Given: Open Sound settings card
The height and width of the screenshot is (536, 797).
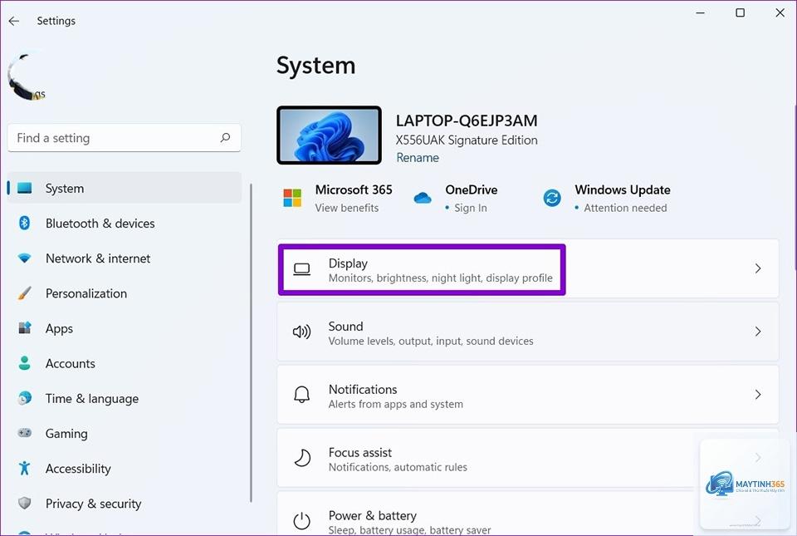Looking at the screenshot, I should click(x=528, y=332).
